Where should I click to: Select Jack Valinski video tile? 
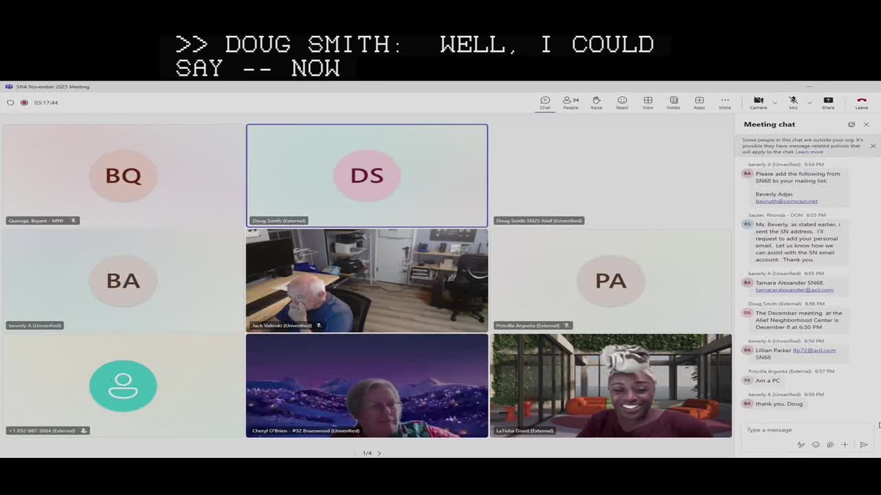[x=367, y=280]
